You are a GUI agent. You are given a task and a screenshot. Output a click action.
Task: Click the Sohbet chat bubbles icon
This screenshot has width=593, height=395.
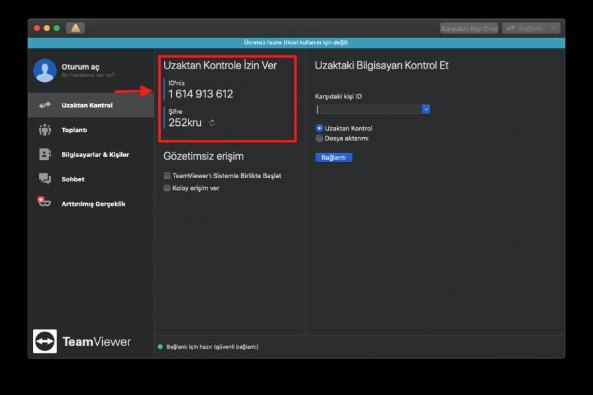(45, 179)
